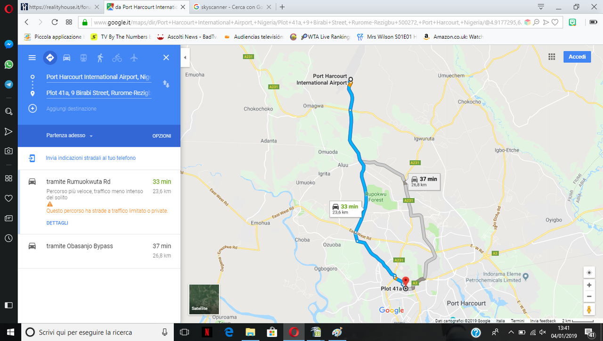Screen dimensions: 603x341
Task: Switch to the skyscanner browser tab
Action: click(229, 7)
